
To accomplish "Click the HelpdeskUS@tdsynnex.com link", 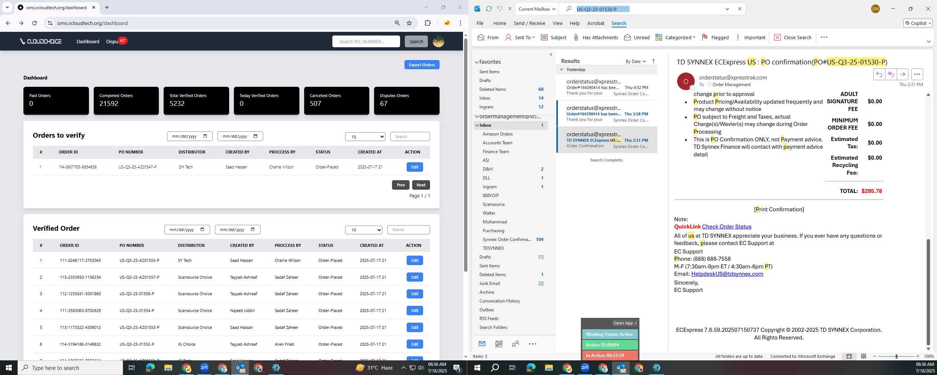I will (727, 274).
